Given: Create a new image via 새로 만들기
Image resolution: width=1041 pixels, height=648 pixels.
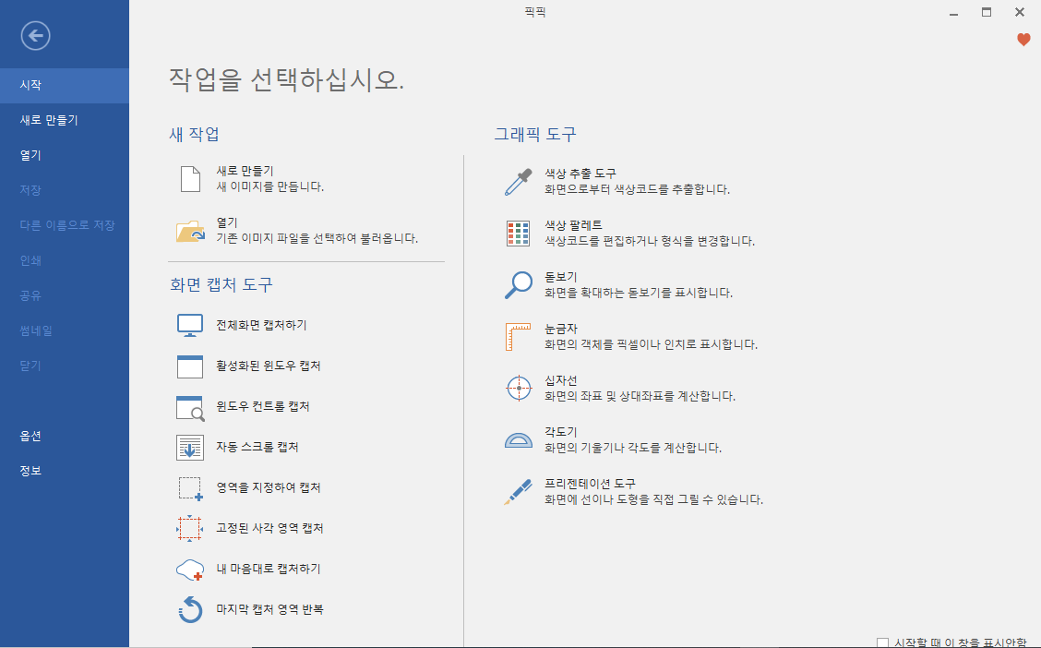Looking at the screenshot, I should point(240,172).
